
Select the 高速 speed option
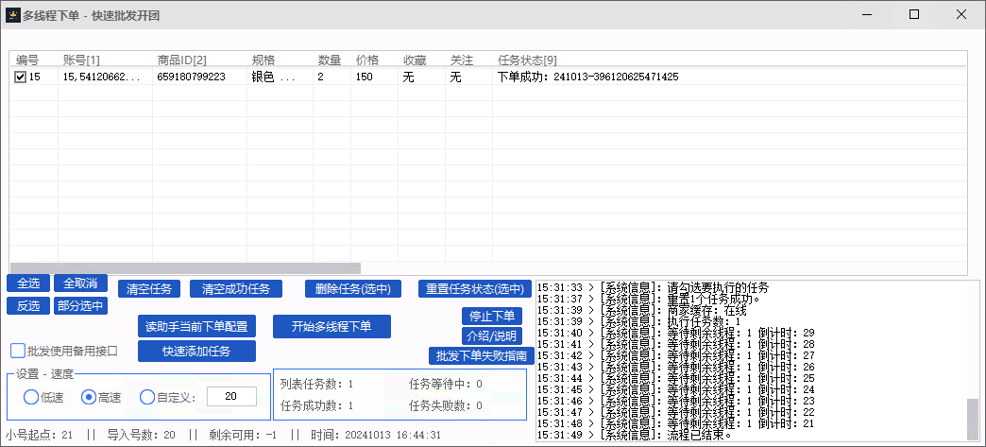[89, 397]
